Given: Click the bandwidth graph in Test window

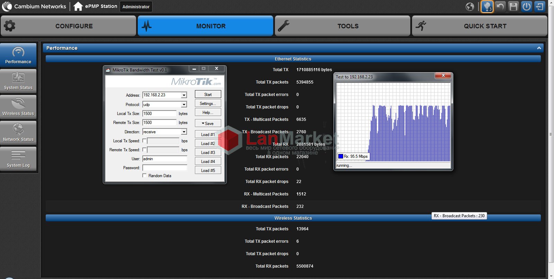Looking at the screenshot, I should 393,122.
